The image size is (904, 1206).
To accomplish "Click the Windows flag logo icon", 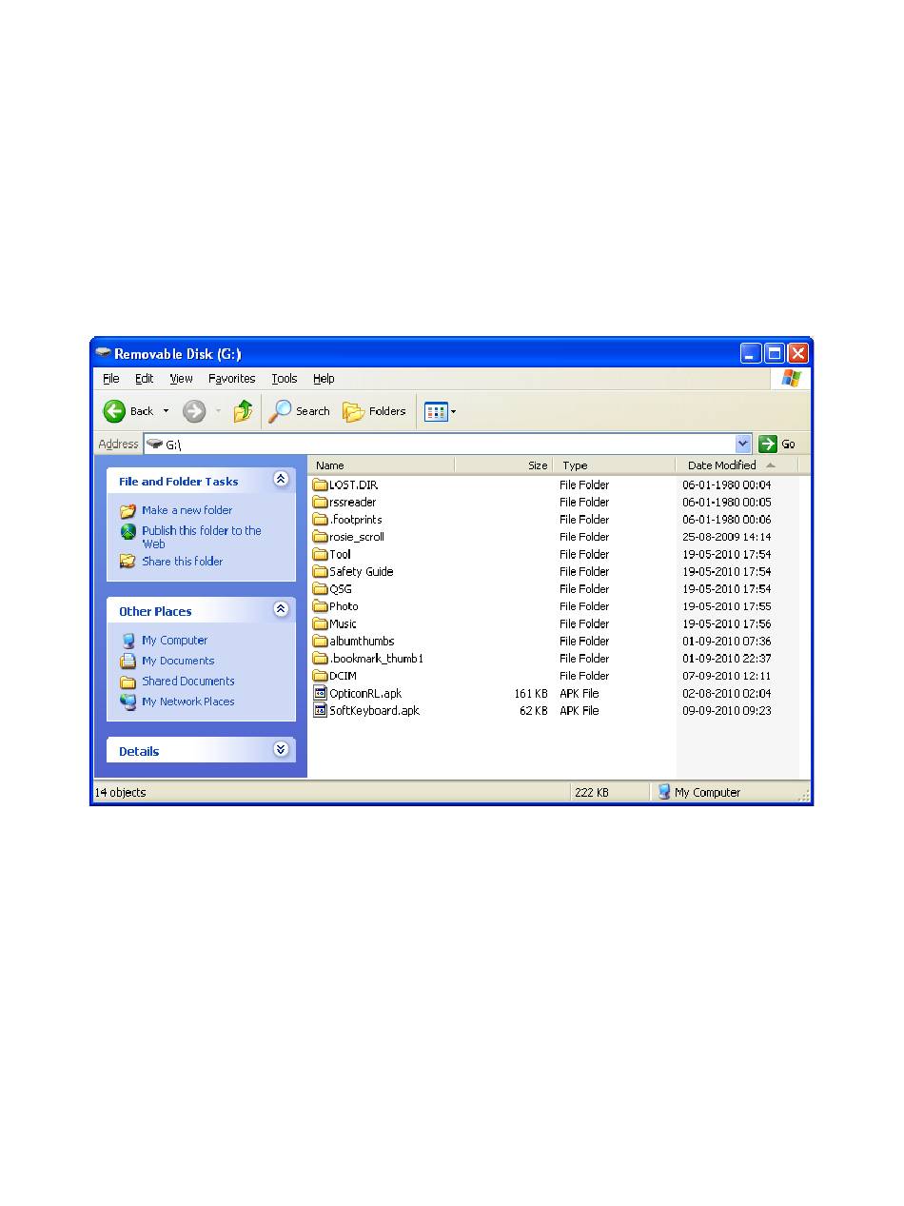I will click(x=791, y=379).
